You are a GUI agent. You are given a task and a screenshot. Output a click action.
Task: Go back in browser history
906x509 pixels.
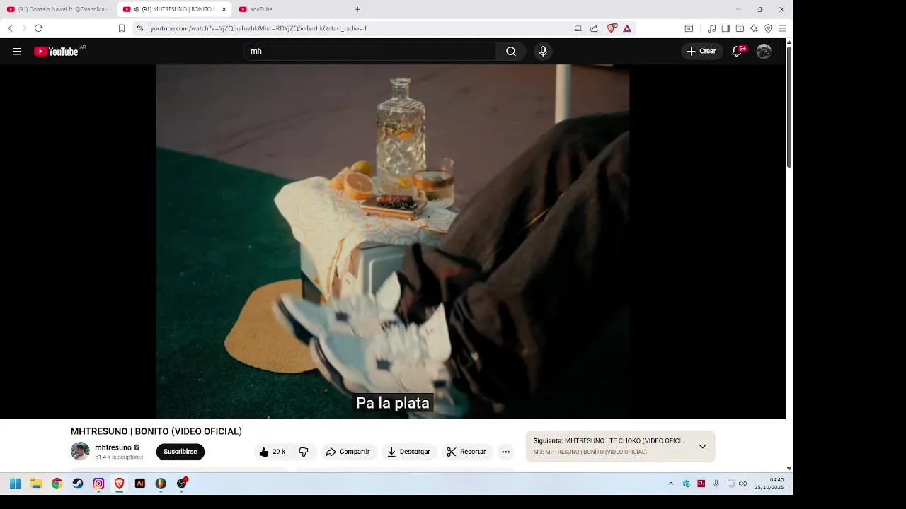(x=10, y=28)
